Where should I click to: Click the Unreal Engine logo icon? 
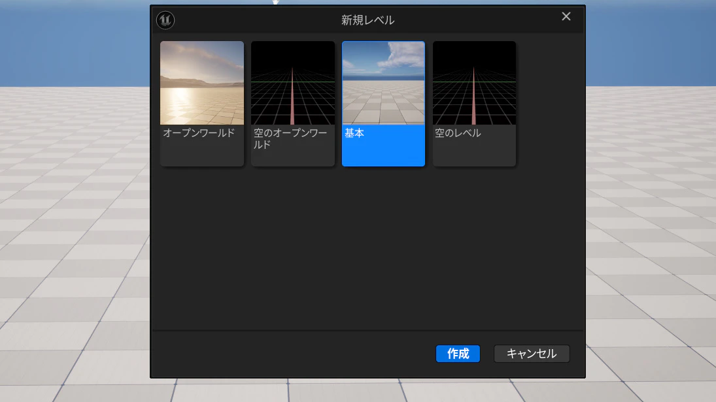tap(165, 20)
